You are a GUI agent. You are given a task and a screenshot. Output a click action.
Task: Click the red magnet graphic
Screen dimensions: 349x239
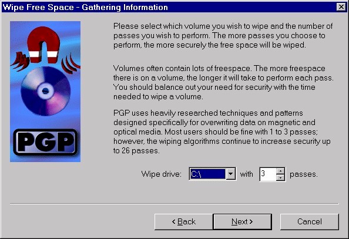click(x=43, y=45)
